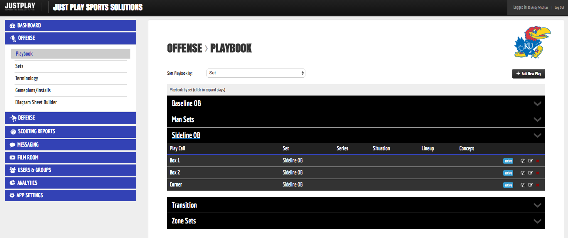The height and width of the screenshot is (238, 568).
Task: Toggle the active status of Box 2
Action: (x=508, y=173)
